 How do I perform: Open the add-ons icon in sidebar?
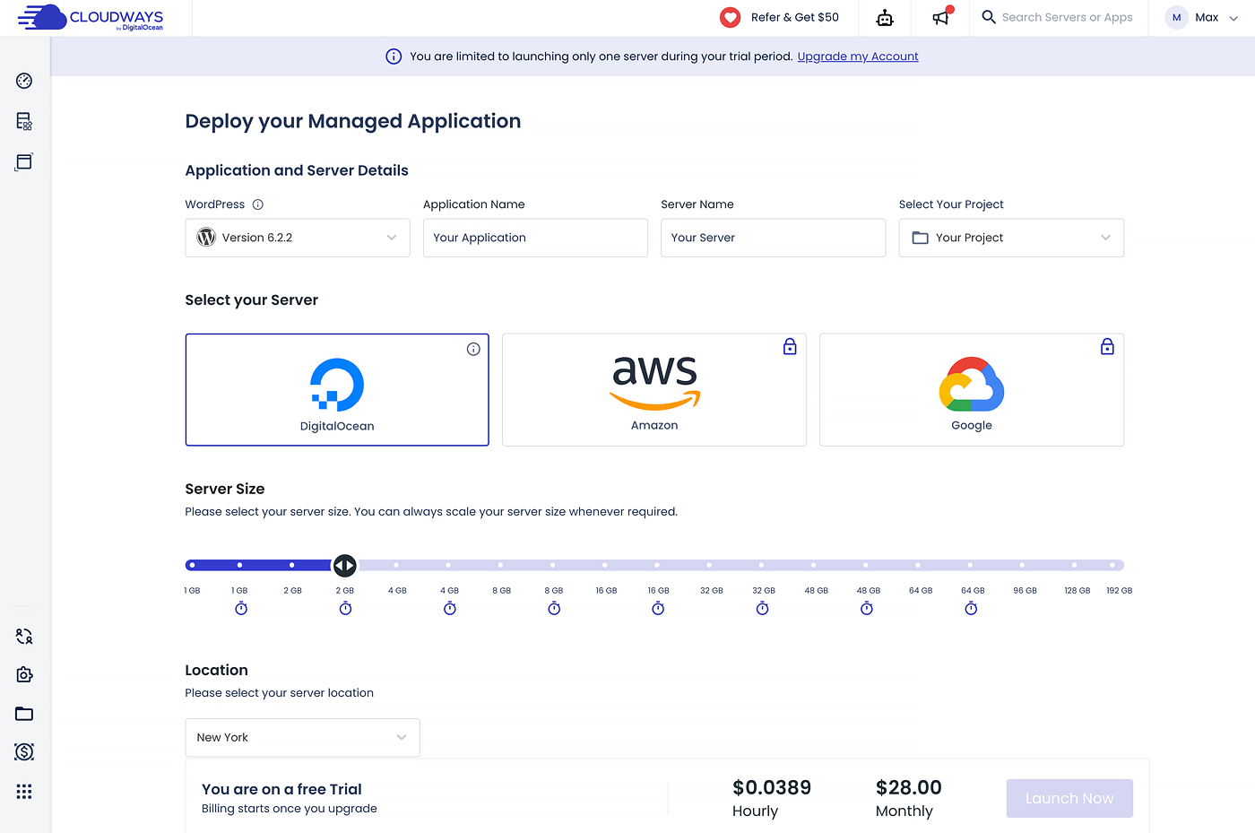(x=24, y=674)
